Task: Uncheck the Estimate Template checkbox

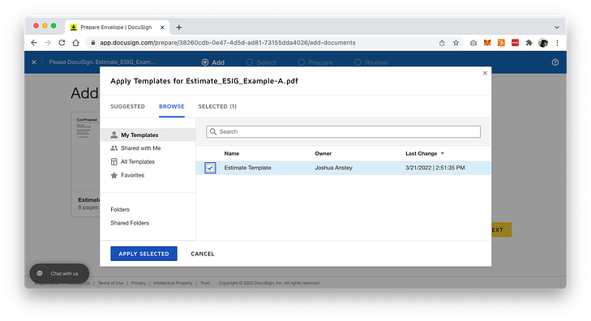Action: (210, 168)
